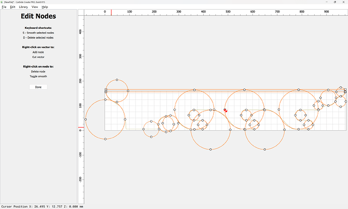The image size is (348, 209).
Task: Open the Help menu
Action: [x=45, y=7]
